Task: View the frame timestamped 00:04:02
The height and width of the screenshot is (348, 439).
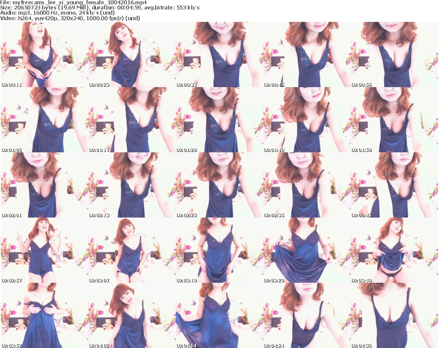Action: pyautogui.click(x=132, y=315)
